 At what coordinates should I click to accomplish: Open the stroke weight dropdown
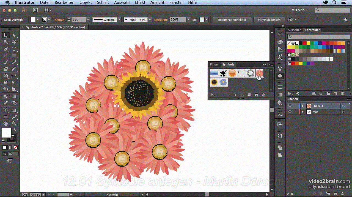click(x=88, y=20)
